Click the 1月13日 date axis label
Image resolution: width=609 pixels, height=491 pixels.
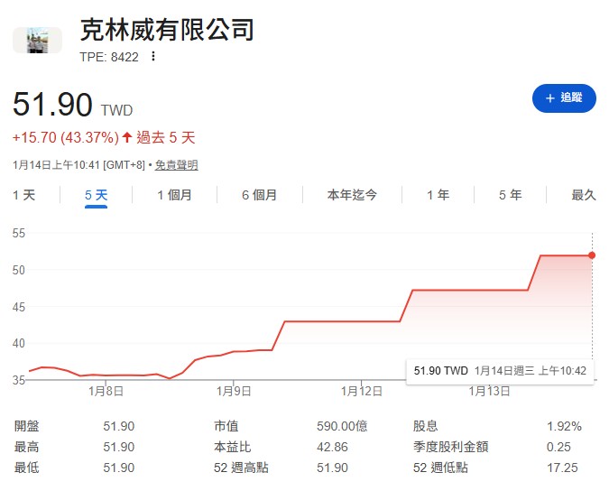(x=489, y=391)
